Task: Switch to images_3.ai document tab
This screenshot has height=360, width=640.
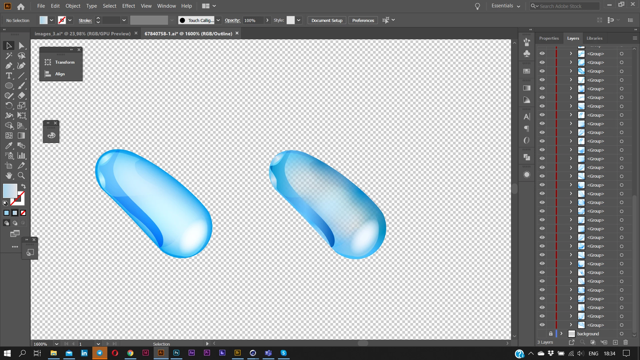Action: [x=82, y=34]
